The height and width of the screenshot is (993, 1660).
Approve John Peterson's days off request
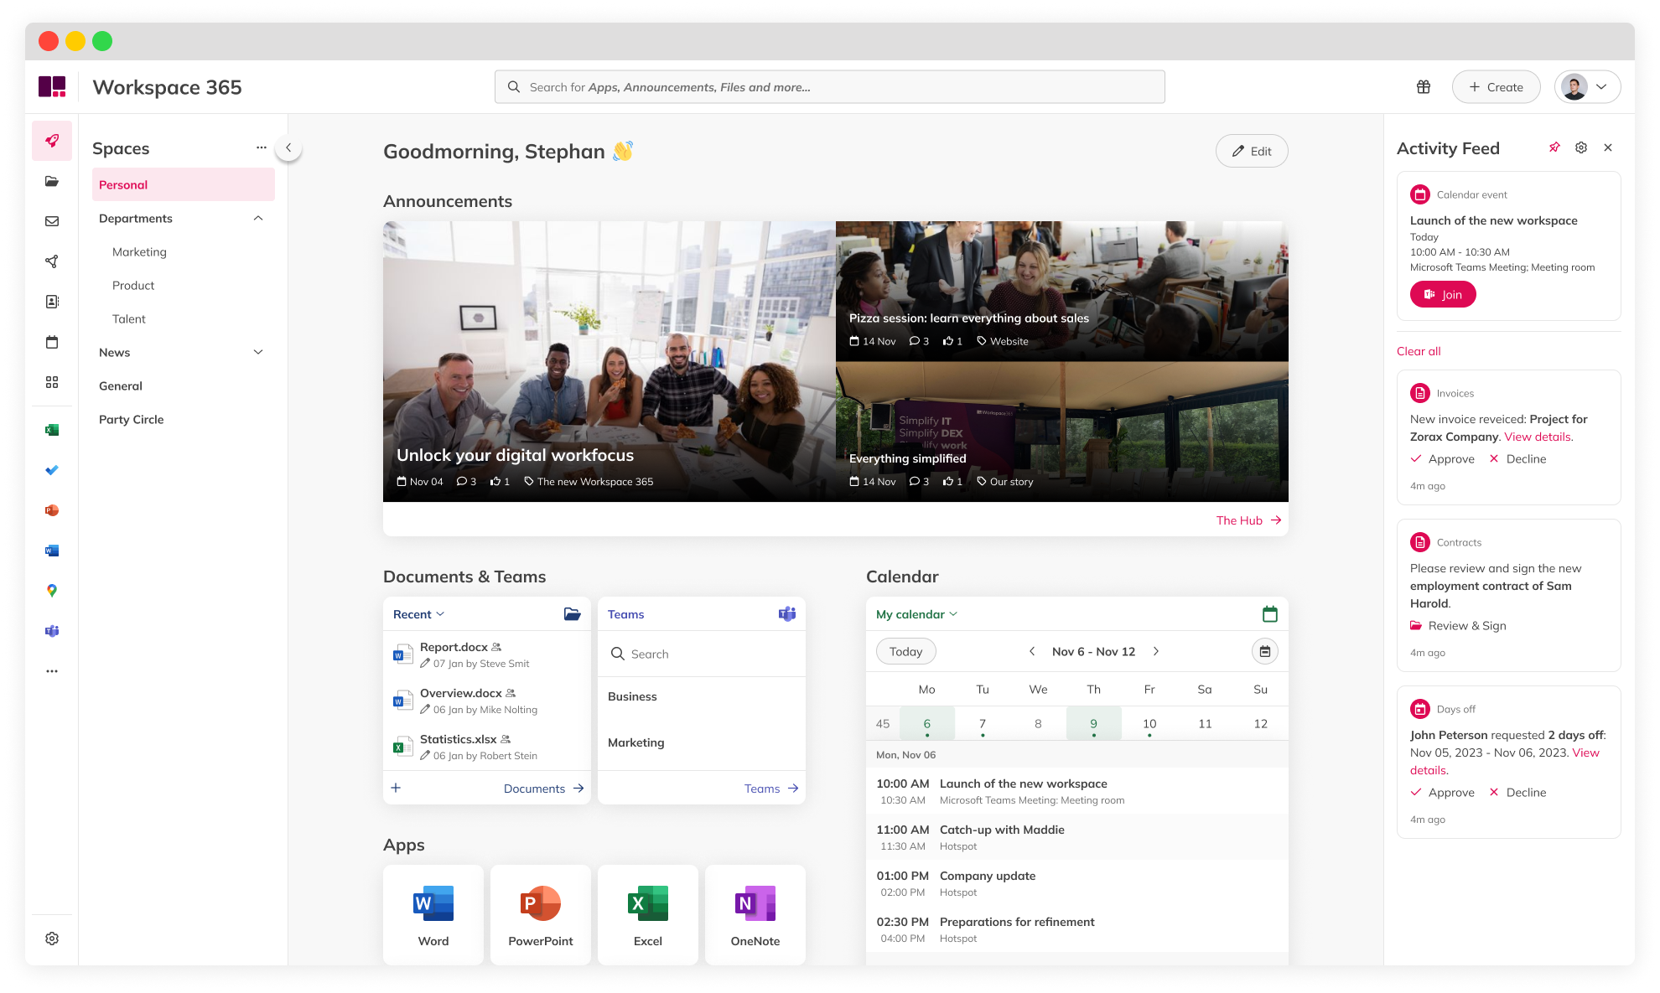point(1442,792)
